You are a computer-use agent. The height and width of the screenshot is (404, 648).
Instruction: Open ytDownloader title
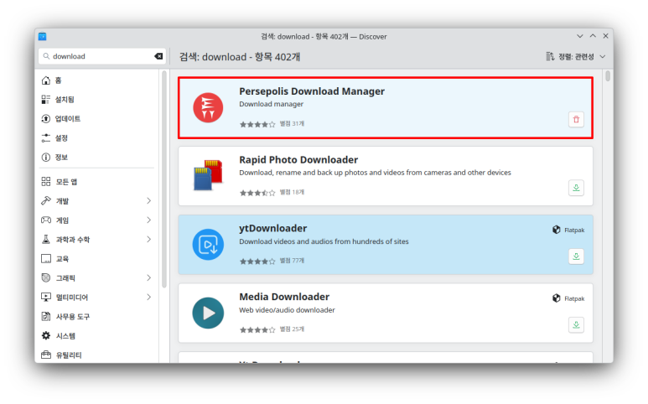(272, 229)
